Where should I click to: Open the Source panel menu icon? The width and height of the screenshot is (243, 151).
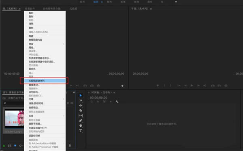[20, 9]
